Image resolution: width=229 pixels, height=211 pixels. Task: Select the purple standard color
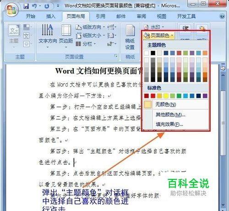click(205, 96)
